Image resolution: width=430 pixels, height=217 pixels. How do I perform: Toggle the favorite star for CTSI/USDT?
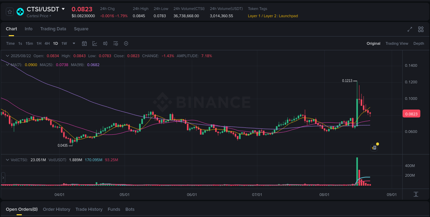(10, 11)
